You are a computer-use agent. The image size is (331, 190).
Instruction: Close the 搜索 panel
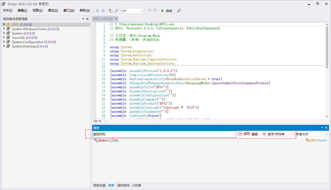tap(326, 128)
